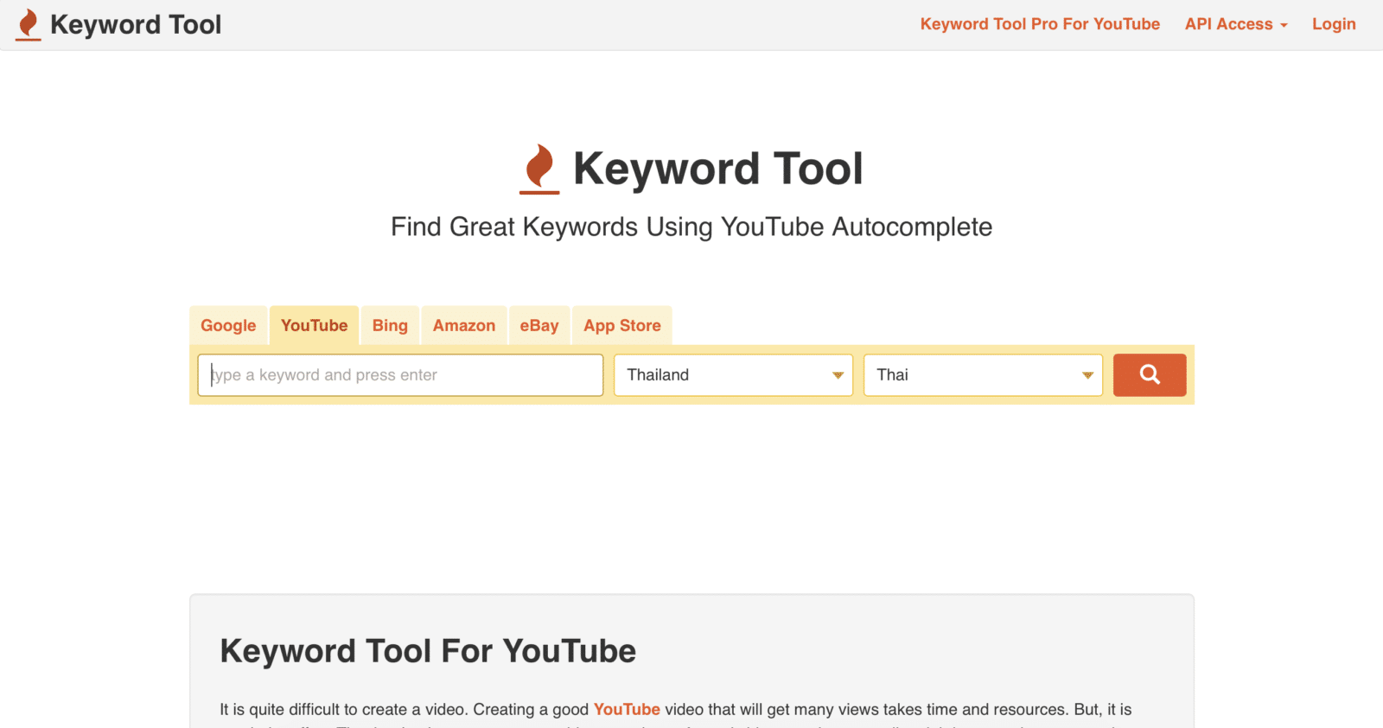Select the App Store tab
Image resolution: width=1383 pixels, height=728 pixels.
(x=622, y=326)
